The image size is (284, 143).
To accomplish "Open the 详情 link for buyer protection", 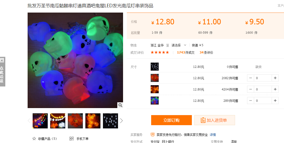I will (213, 135).
